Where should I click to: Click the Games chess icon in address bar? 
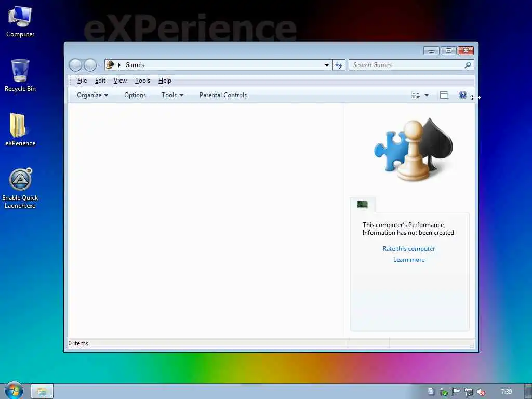coord(110,64)
